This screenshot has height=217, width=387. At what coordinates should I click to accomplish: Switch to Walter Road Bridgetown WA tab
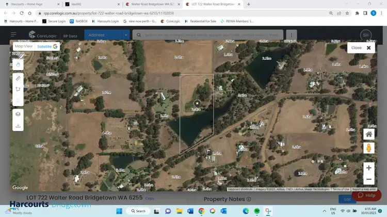pos(153,4)
